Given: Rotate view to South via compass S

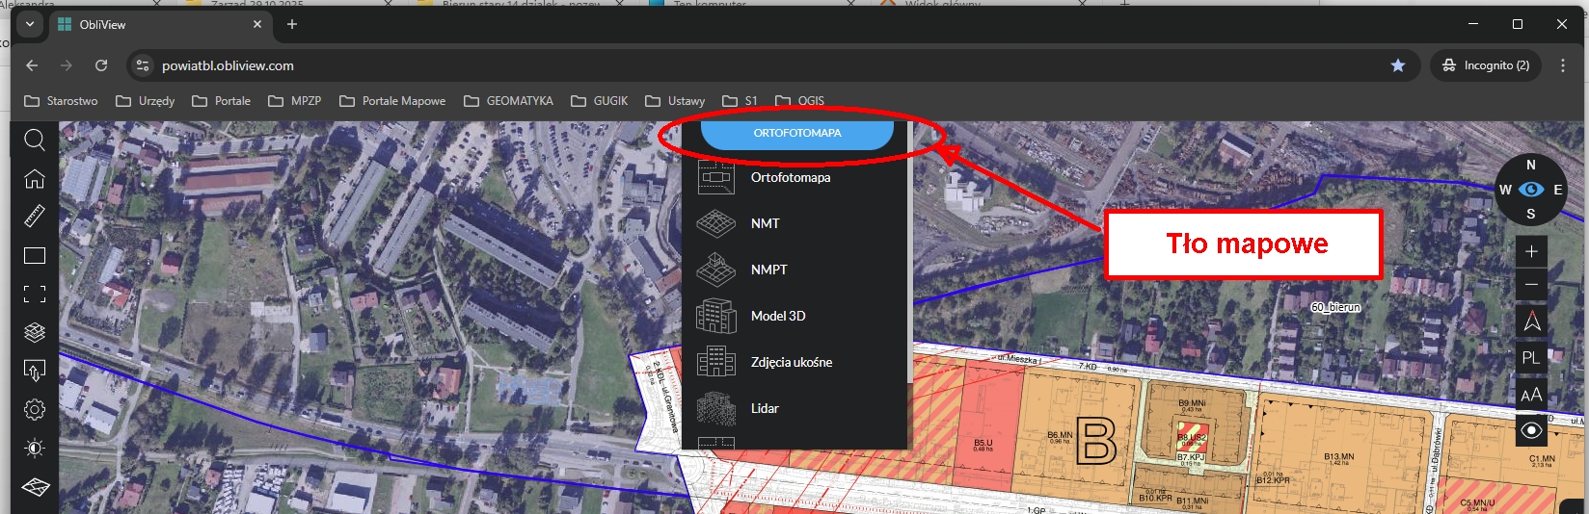Looking at the screenshot, I should (1531, 214).
